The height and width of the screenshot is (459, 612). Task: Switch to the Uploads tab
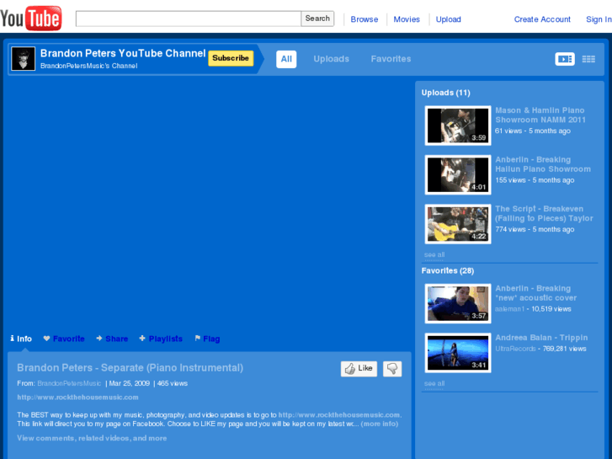point(331,59)
